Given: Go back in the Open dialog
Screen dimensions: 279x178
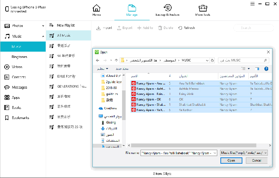Looking at the screenshot, I should pos(98,60).
